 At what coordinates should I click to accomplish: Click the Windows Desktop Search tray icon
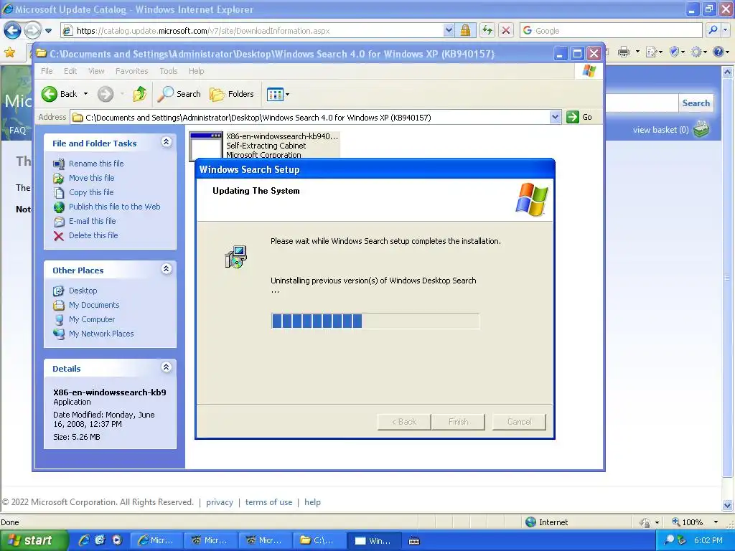tap(670, 540)
